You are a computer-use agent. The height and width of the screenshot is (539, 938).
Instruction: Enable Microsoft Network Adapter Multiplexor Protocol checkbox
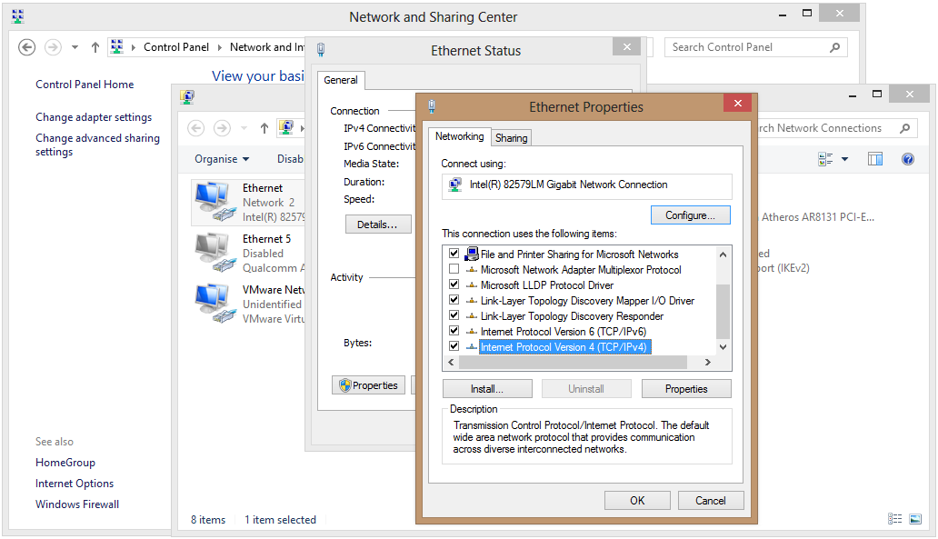pyautogui.click(x=454, y=269)
